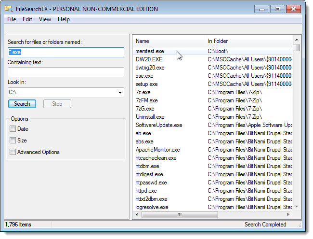This screenshot has height=239, width=313.
Task: Click the Search Completed status text
Action: (x=265, y=225)
